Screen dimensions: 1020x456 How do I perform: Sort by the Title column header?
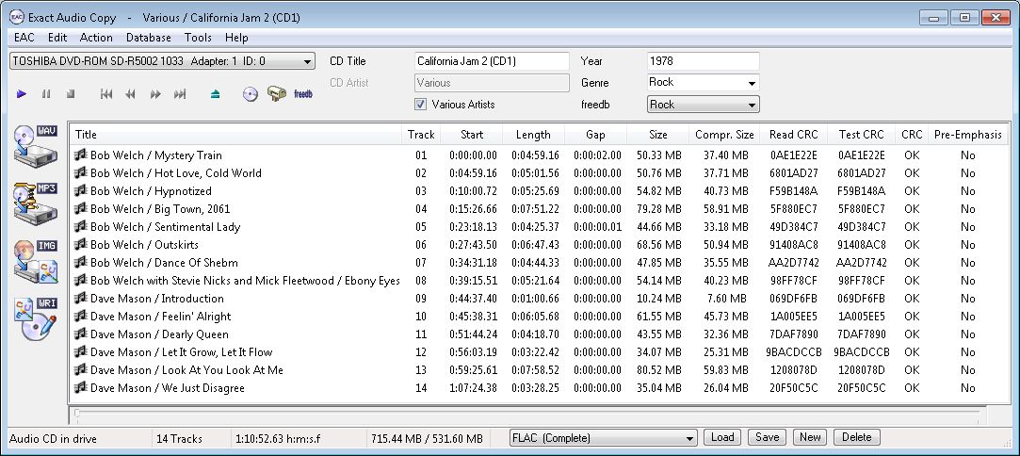click(x=235, y=135)
